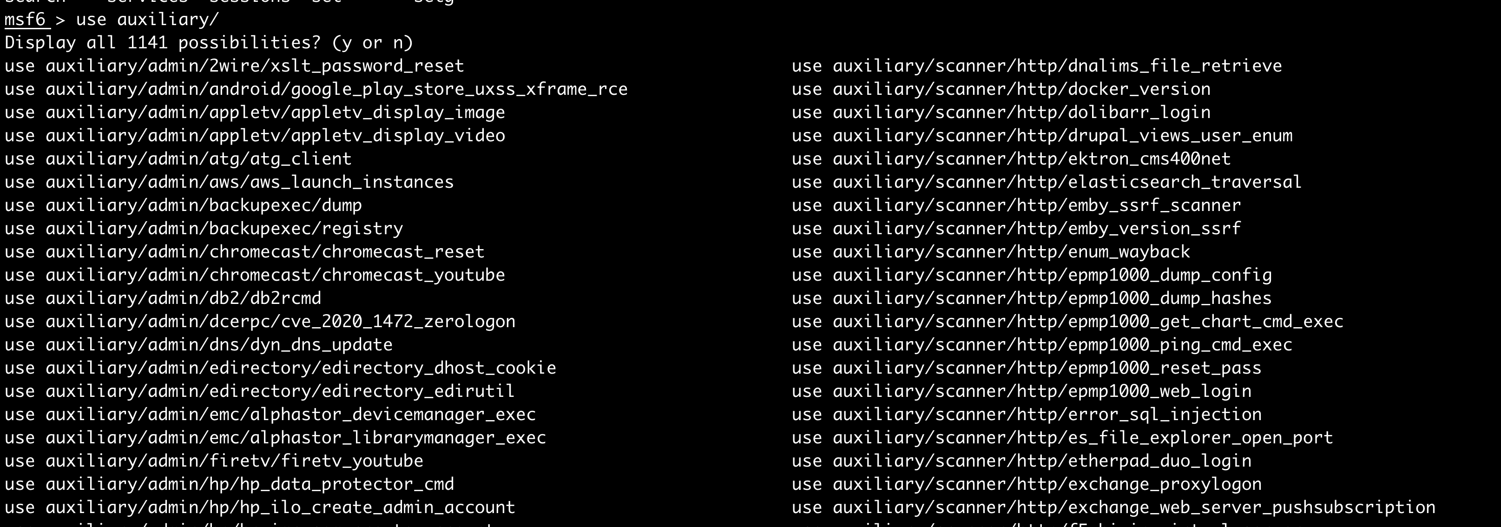Select the enum_wayback scanner entry
The width and height of the screenshot is (1501, 527).
tap(991, 252)
